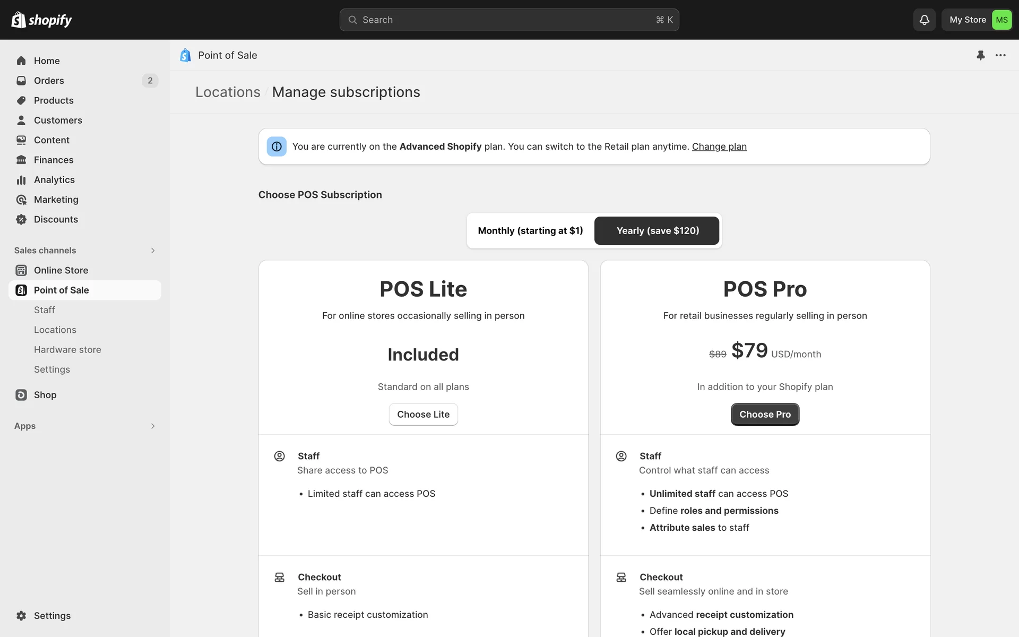
Task: Go to Staff under Point of Sale
Action: (45, 310)
